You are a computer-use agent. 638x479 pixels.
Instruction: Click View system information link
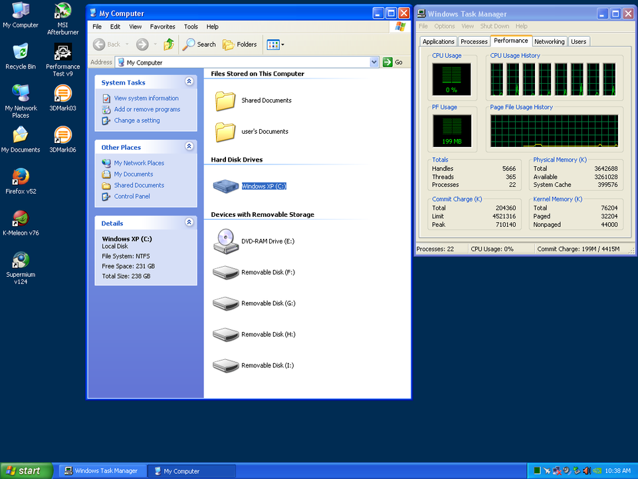(146, 98)
